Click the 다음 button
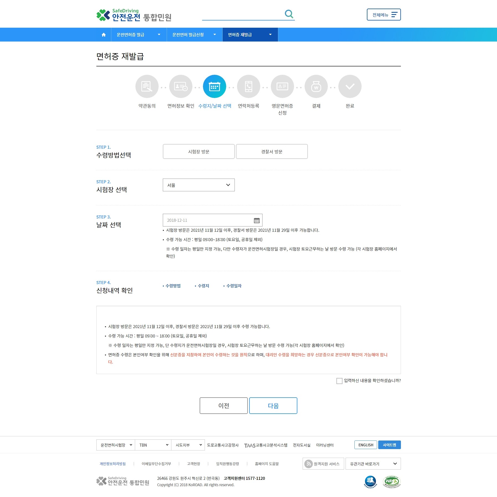The width and height of the screenshot is (497, 497). 273,406
